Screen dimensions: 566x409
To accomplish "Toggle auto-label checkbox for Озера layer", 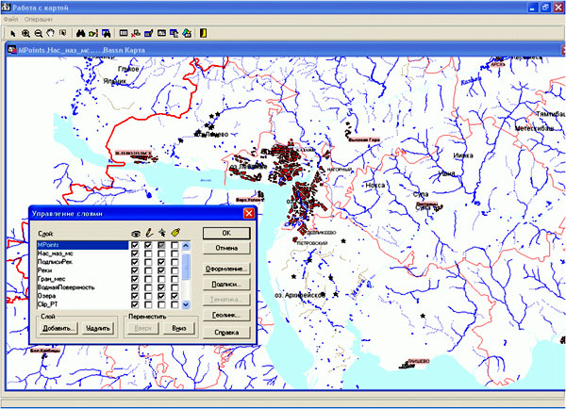I will 175,296.
